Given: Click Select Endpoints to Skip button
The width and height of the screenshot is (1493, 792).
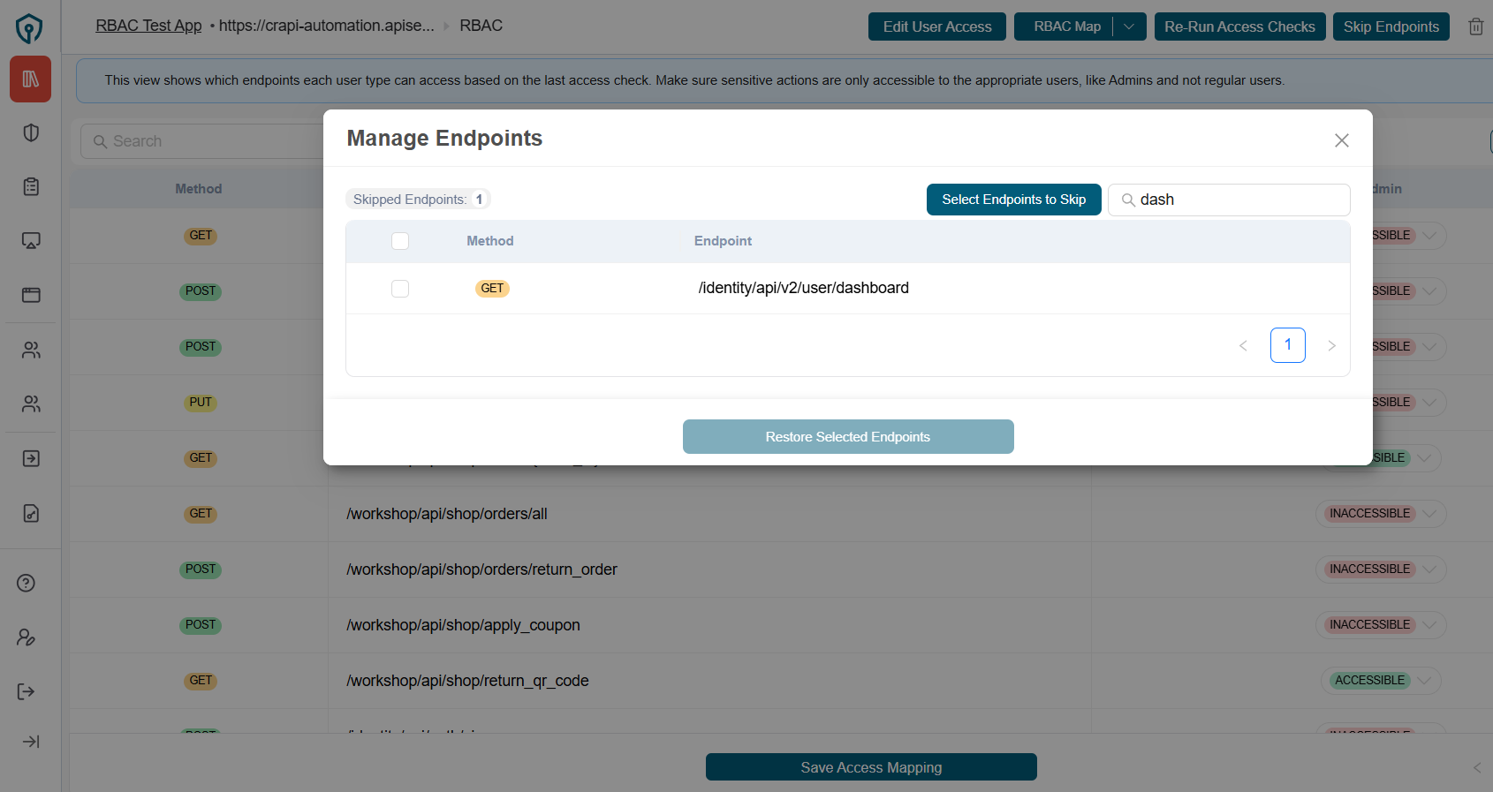Looking at the screenshot, I should pyautogui.click(x=1013, y=200).
